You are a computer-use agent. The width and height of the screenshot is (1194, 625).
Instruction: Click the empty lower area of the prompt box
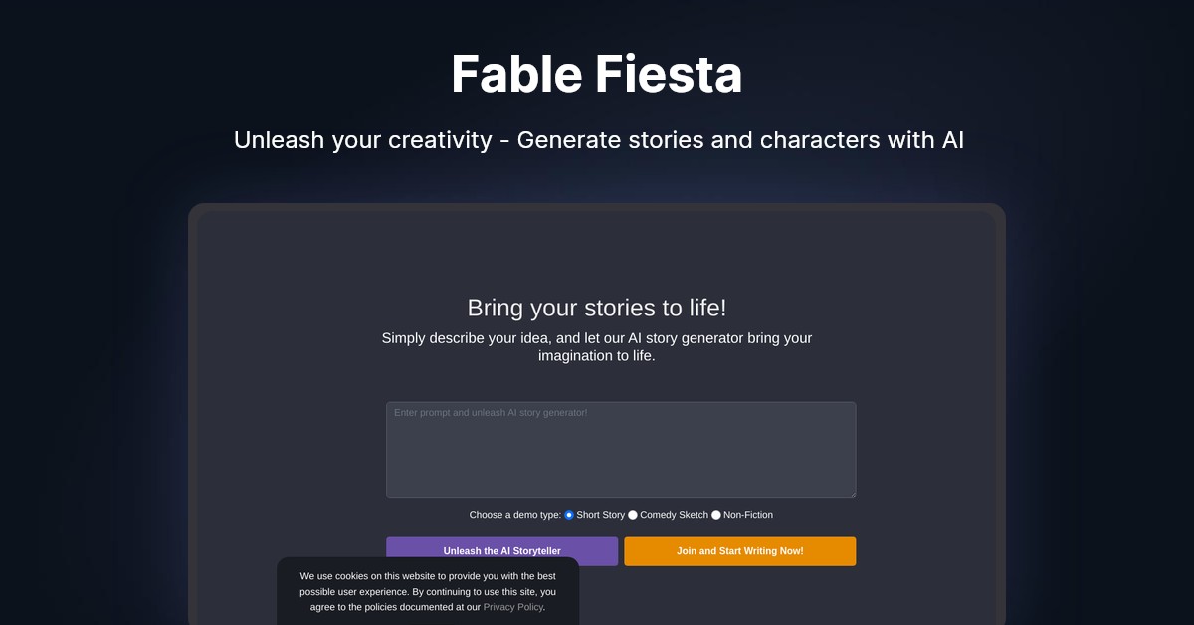621,473
